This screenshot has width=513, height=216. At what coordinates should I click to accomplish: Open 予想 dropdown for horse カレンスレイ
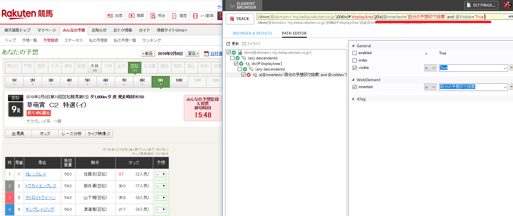tap(161, 174)
